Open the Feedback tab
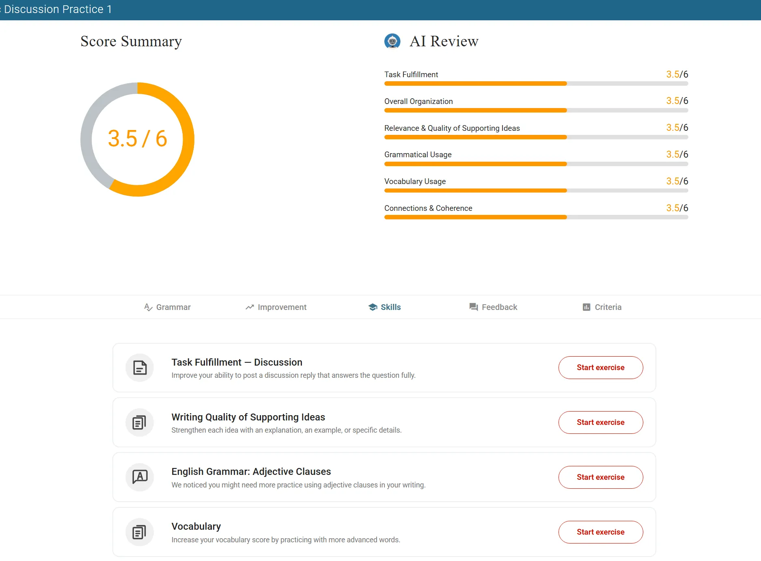Image resolution: width=761 pixels, height=561 pixels. click(493, 307)
